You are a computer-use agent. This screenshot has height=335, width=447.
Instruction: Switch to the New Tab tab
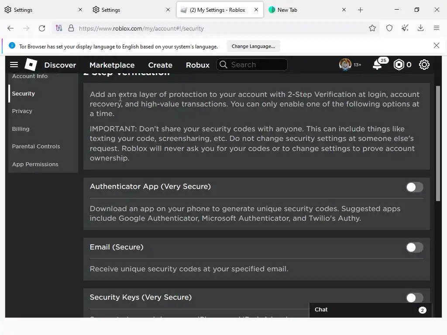pyautogui.click(x=308, y=10)
